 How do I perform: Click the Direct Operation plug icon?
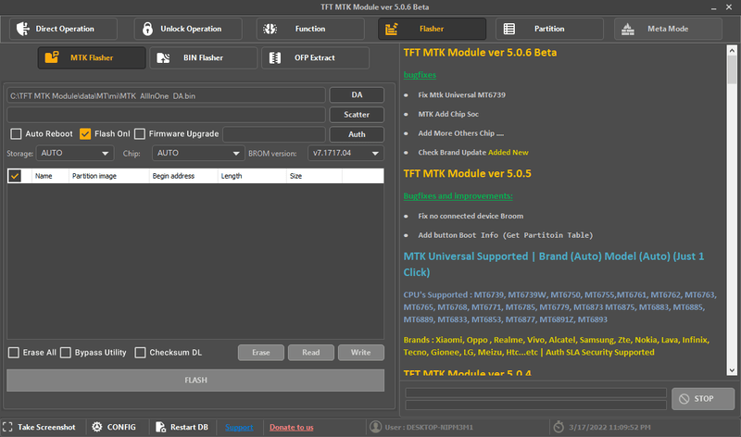click(22, 29)
